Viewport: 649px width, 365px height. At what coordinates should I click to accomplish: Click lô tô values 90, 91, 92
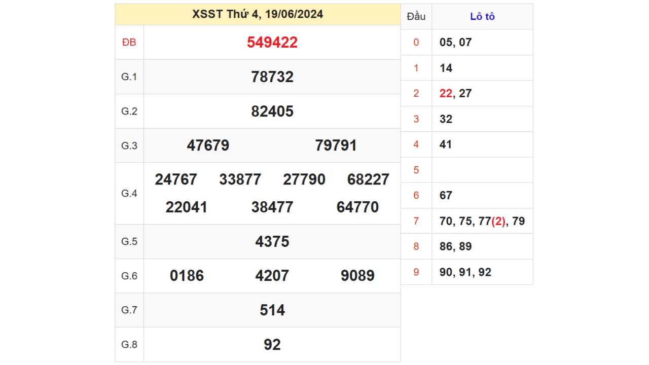click(x=465, y=272)
